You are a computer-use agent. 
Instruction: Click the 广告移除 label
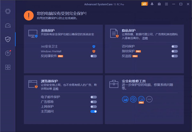coord(47,102)
